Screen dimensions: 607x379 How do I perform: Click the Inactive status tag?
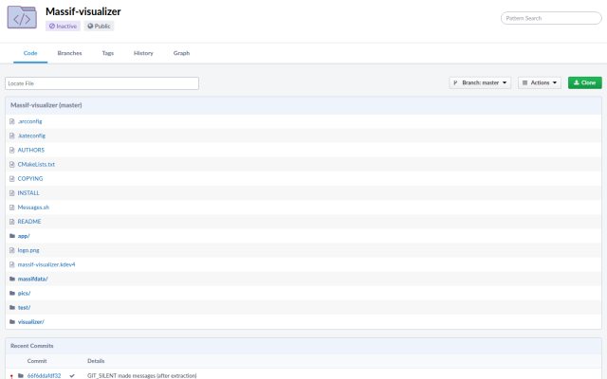[63, 26]
